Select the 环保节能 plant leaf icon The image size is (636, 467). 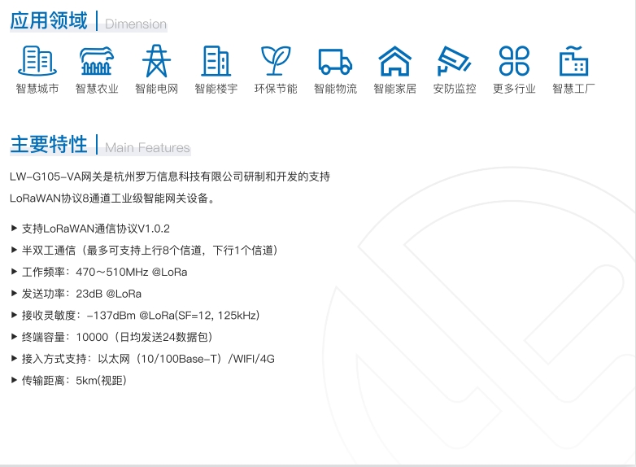[x=276, y=60]
